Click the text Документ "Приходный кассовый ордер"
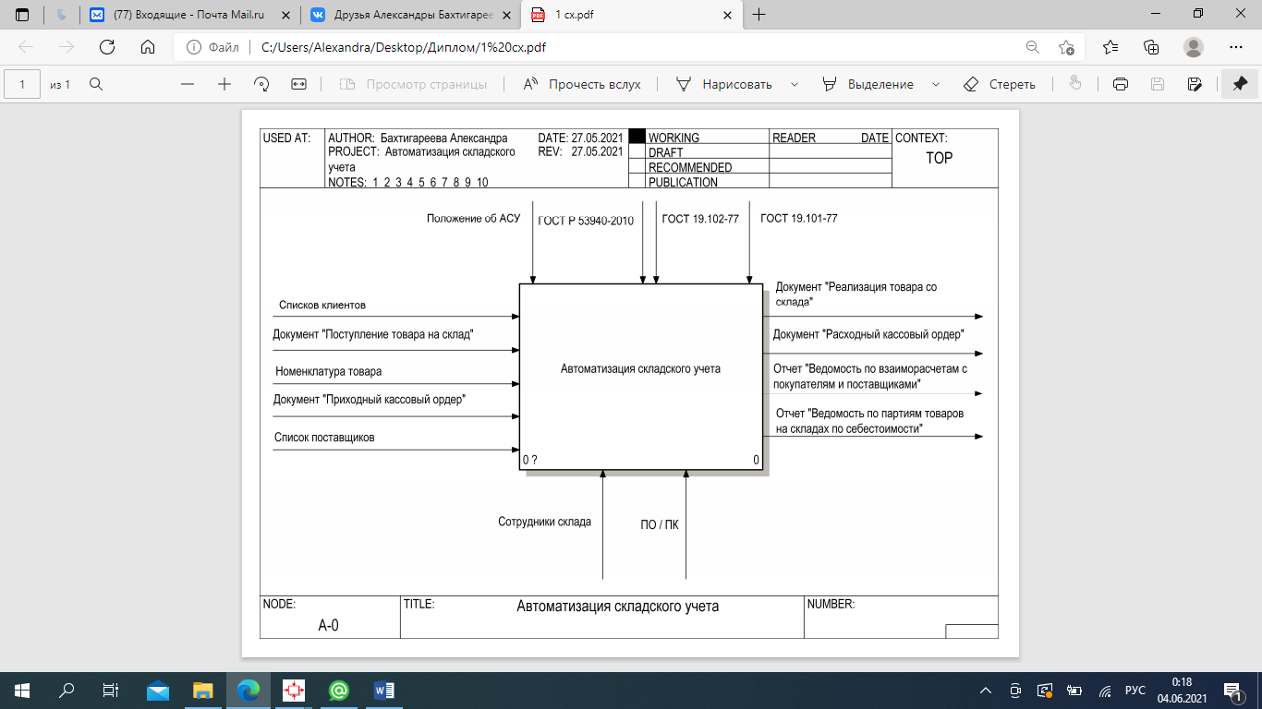1262x709 pixels. [369, 400]
